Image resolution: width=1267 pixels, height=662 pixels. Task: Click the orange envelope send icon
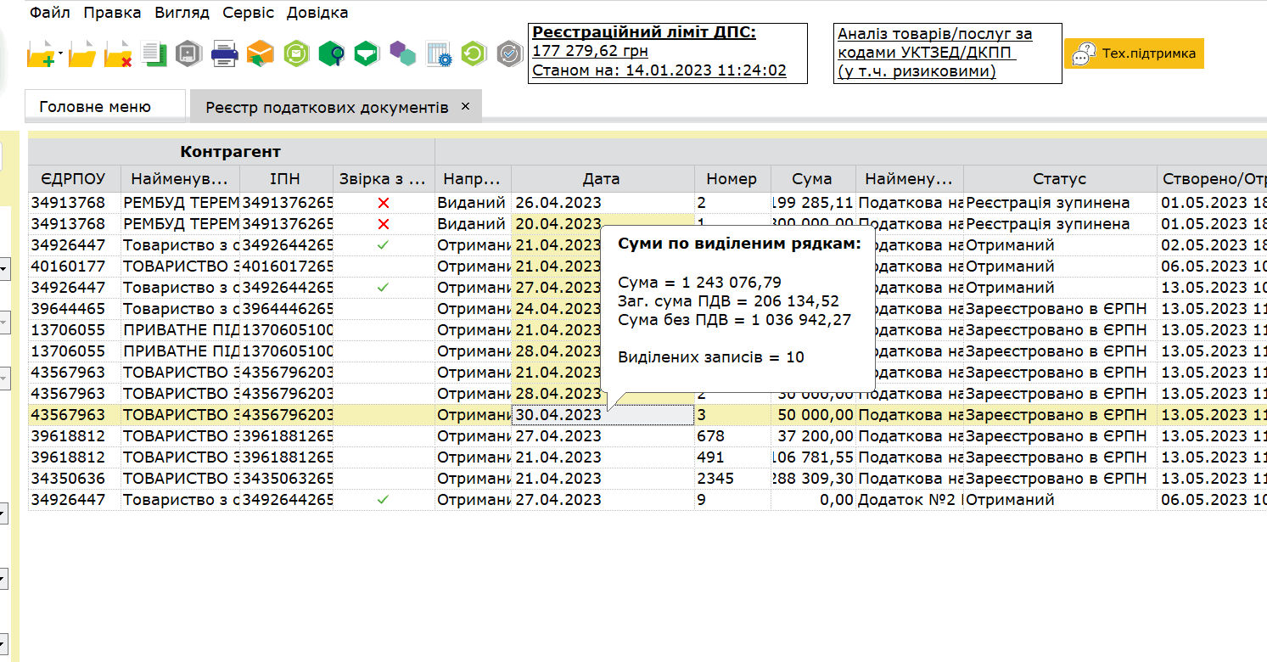click(x=260, y=54)
